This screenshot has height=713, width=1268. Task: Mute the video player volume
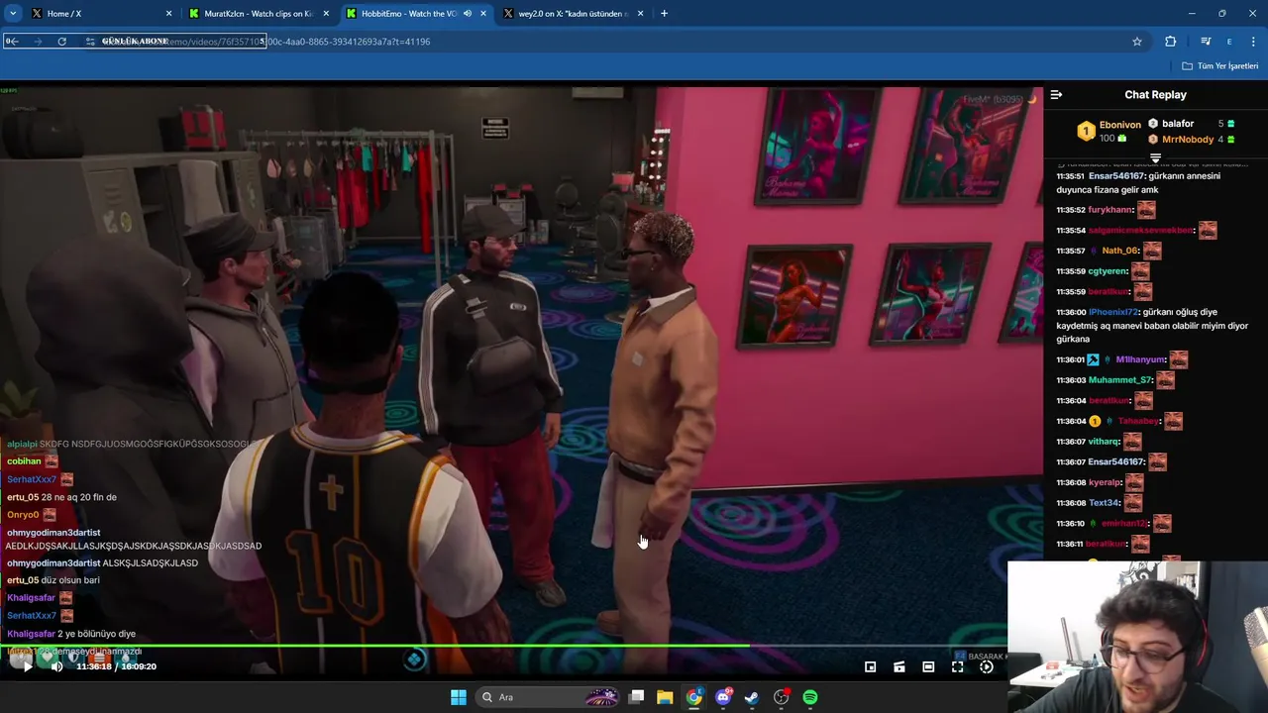coord(56,666)
